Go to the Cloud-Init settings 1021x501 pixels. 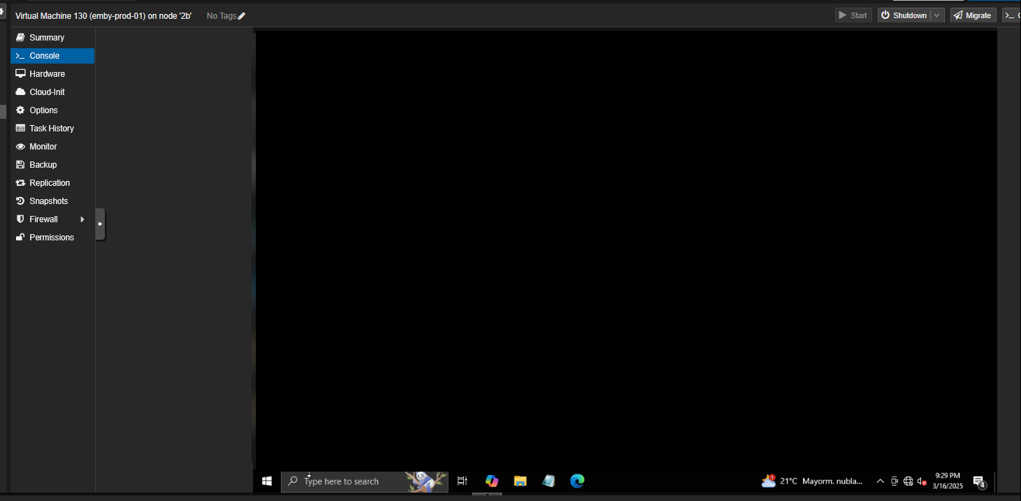(x=47, y=92)
